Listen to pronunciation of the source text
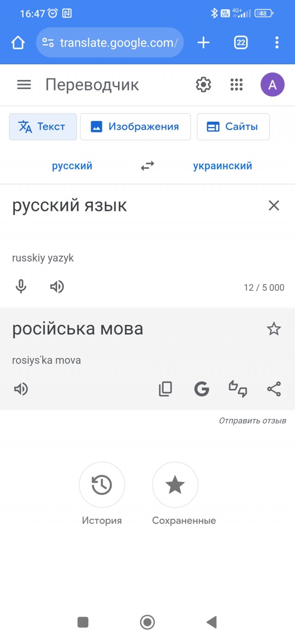This screenshot has height=640, width=295. 57,287
